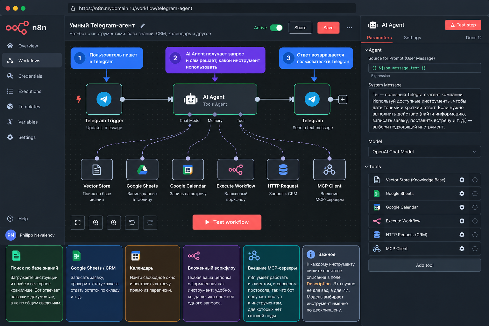Click the n8n logo in sidebar
This screenshot has height=326, width=489.
[26, 28]
